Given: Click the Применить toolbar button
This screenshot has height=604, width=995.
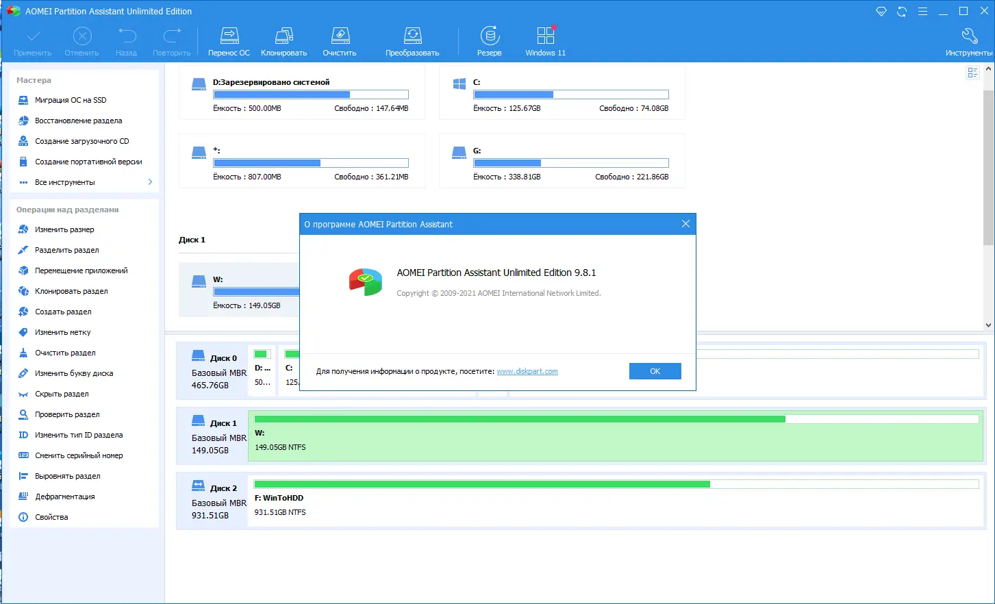Looking at the screenshot, I should point(33,42).
